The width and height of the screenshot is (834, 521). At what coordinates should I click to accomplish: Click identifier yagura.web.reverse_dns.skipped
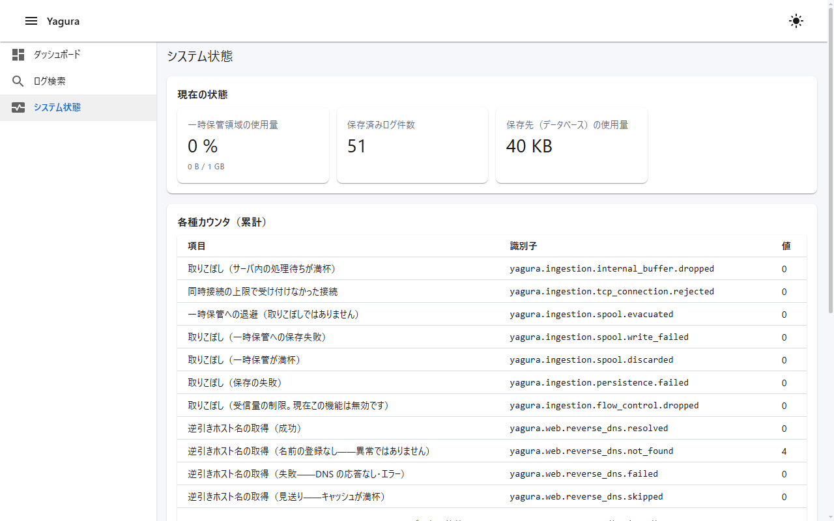pos(586,496)
